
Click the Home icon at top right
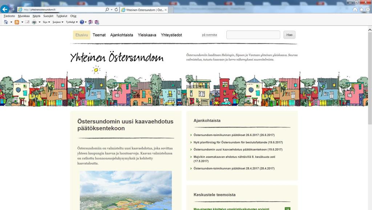[355, 10]
